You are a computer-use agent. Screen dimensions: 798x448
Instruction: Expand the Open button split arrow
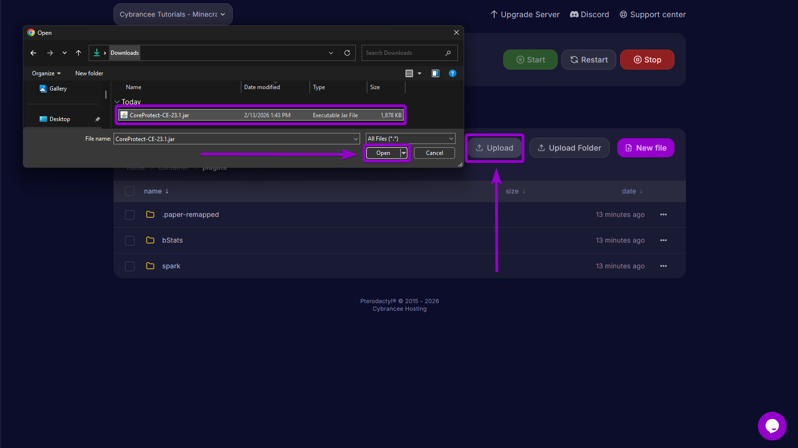click(404, 153)
